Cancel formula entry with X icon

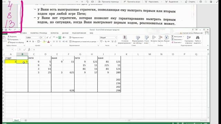point(20,50)
